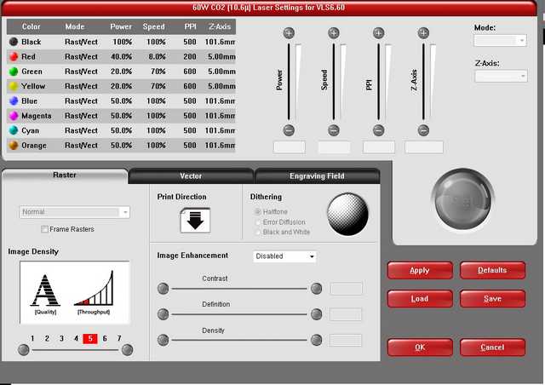Open Image Enhancement Disabled dropdown
The height and width of the screenshot is (385, 545).
[284, 256]
